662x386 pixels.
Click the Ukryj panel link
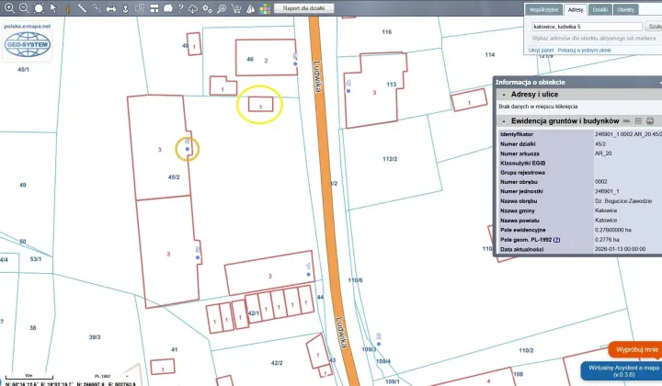(x=541, y=50)
